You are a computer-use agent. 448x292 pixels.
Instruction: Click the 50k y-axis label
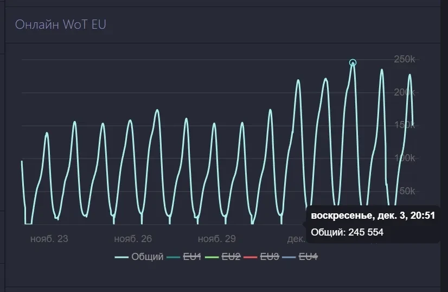tap(406, 191)
